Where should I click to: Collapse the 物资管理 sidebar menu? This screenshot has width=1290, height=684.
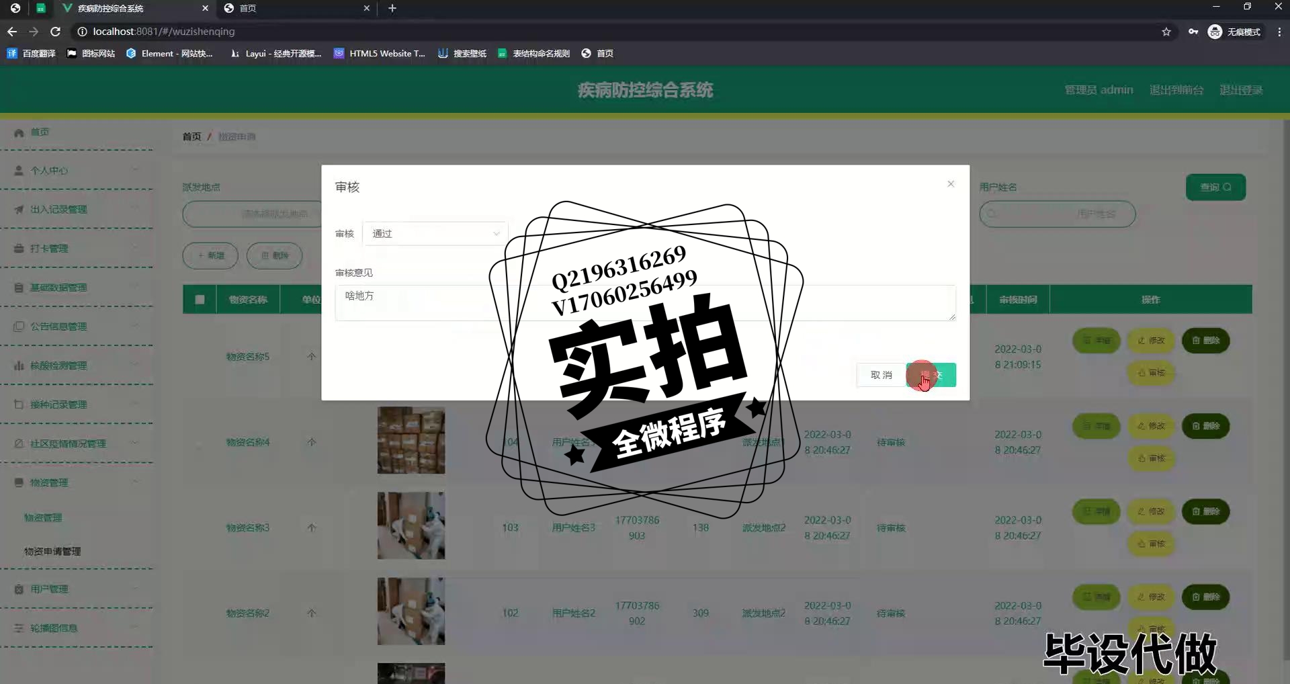pos(77,482)
